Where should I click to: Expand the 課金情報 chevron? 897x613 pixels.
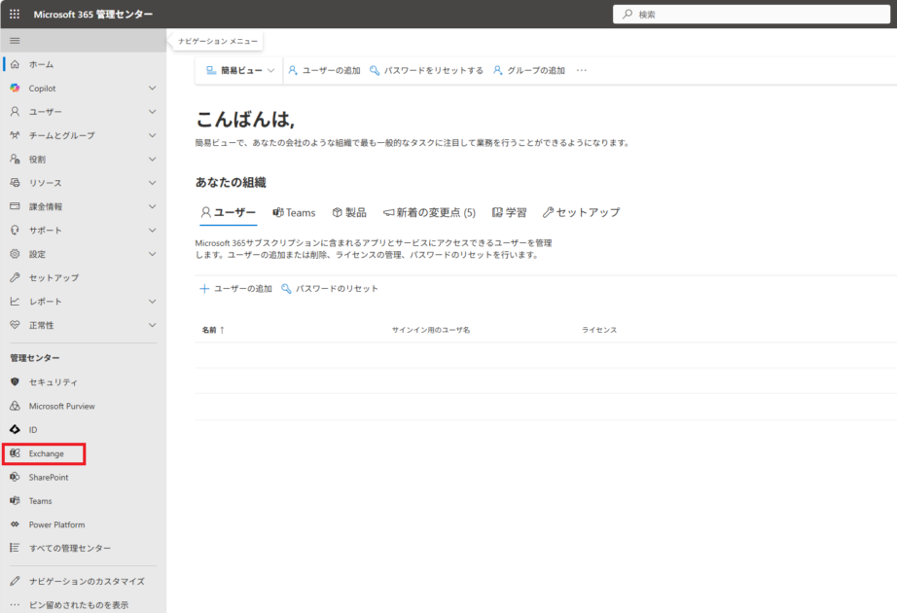(152, 206)
